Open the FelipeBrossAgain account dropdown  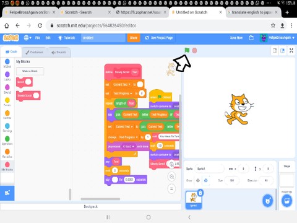[x=277, y=38]
